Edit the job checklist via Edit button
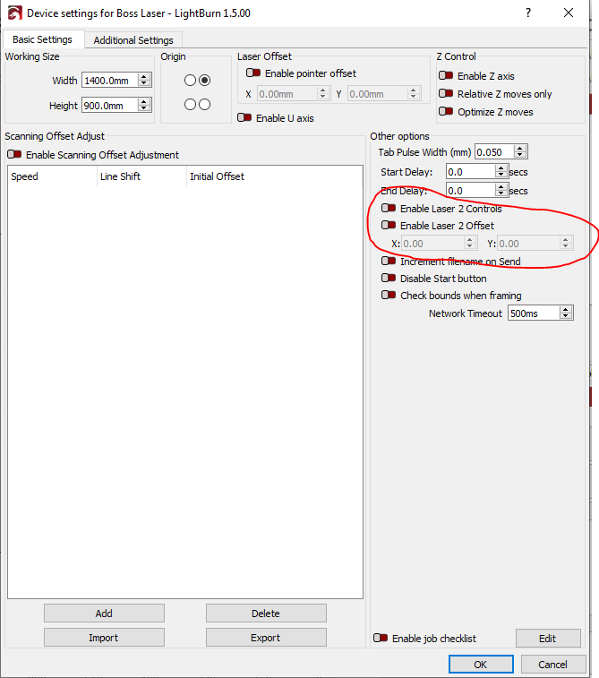599x678 pixels. 546,639
